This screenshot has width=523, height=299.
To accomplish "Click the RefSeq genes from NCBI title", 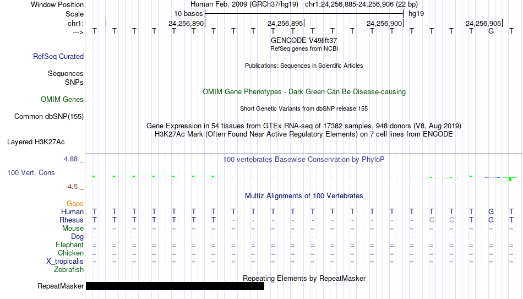I will (x=304, y=48).
